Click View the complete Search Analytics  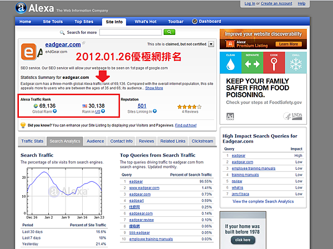point(263,201)
